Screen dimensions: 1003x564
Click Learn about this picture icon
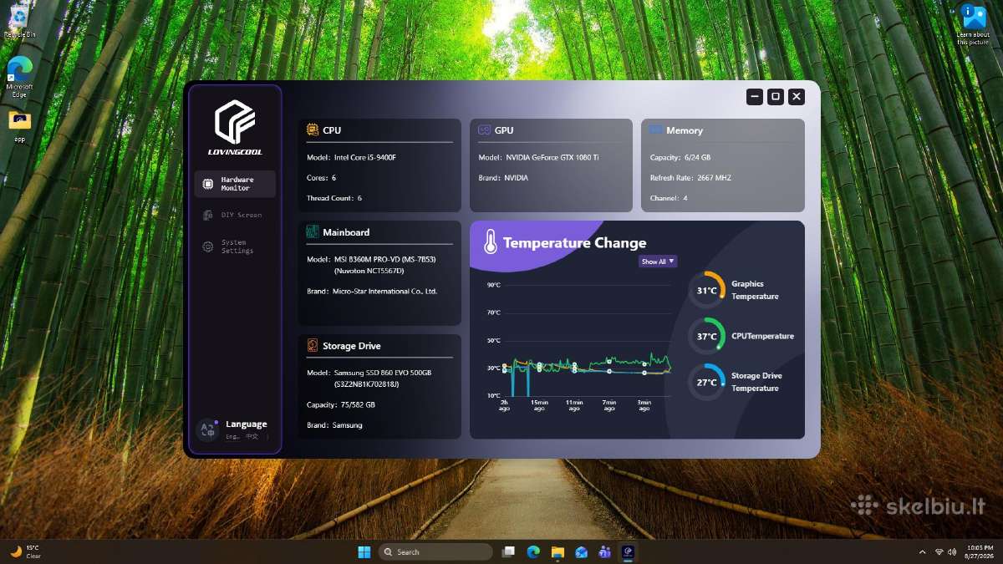click(x=973, y=23)
